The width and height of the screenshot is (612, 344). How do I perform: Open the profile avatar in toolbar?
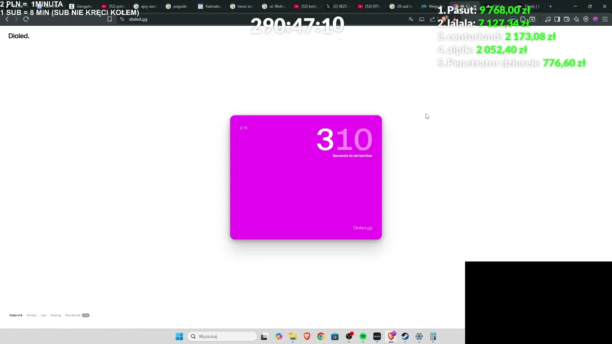[595, 19]
